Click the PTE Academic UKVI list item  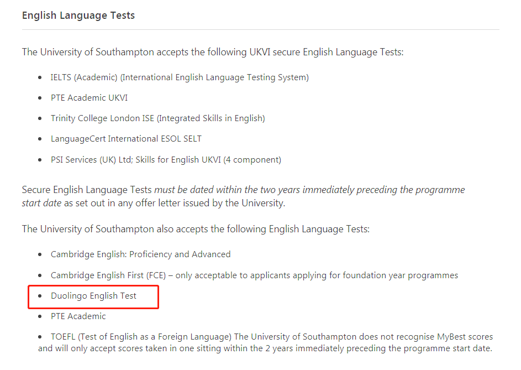89,98
